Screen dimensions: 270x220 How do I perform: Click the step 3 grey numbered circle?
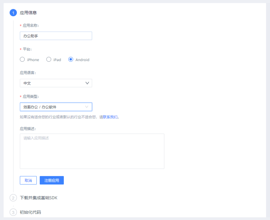pos(13,212)
